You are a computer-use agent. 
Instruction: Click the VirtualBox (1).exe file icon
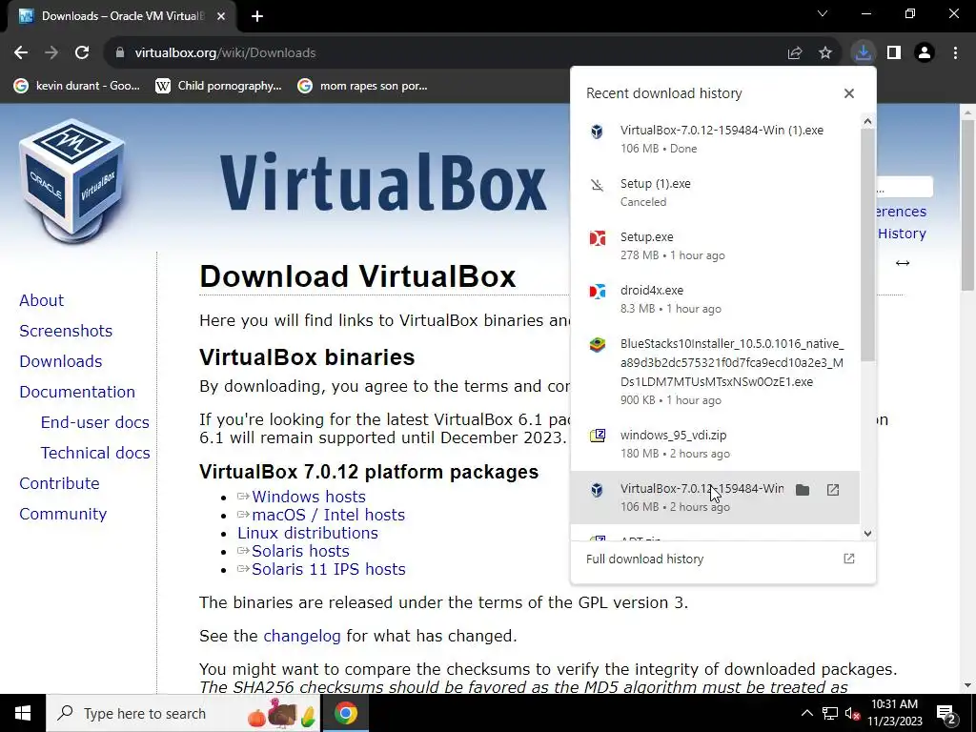click(597, 132)
